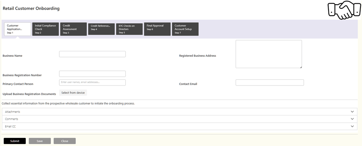Click the Upload Business Registration Documents label

(x=29, y=94)
